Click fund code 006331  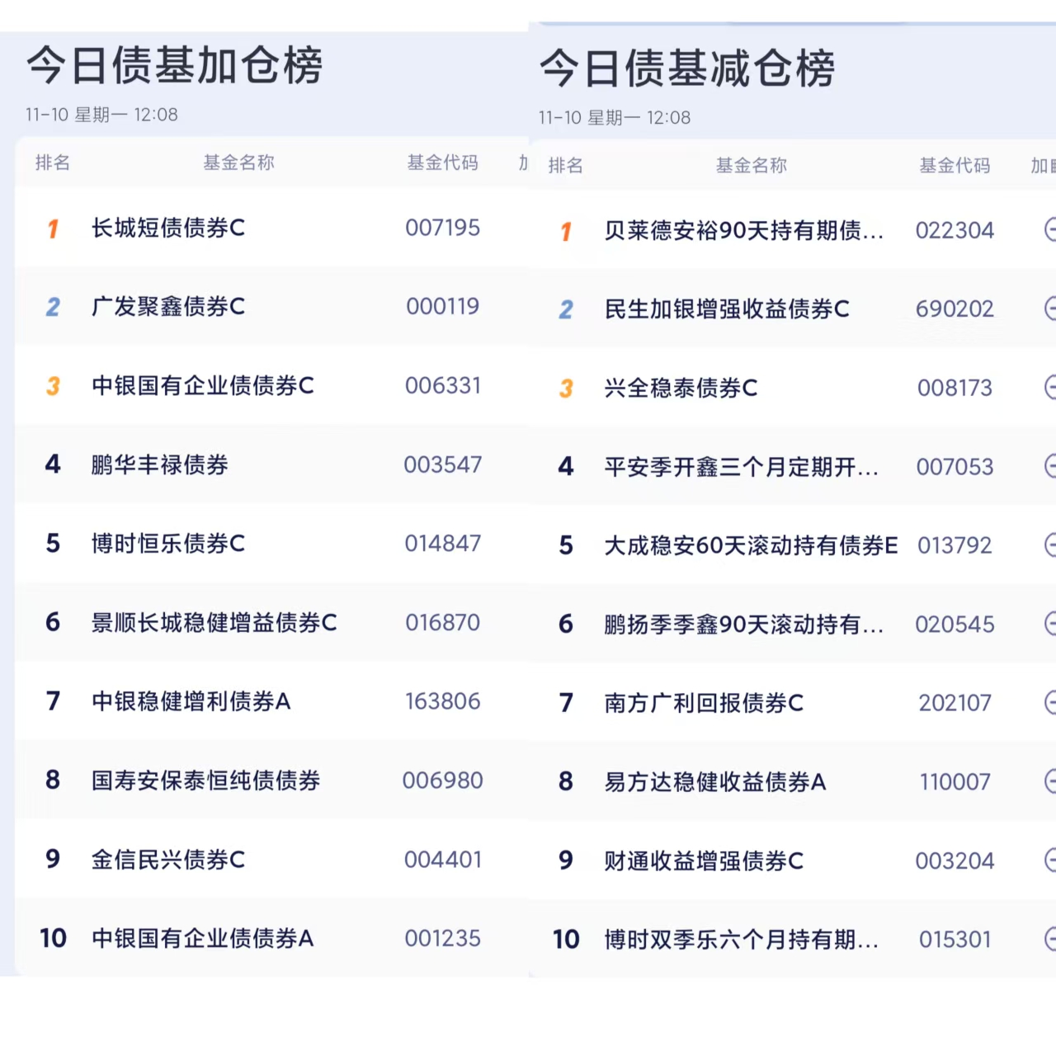(x=443, y=385)
